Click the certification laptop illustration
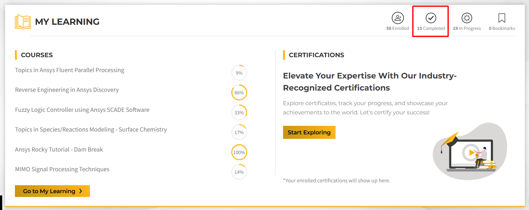Viewport: 529px width, 210px height. click(x=470, y=152)
